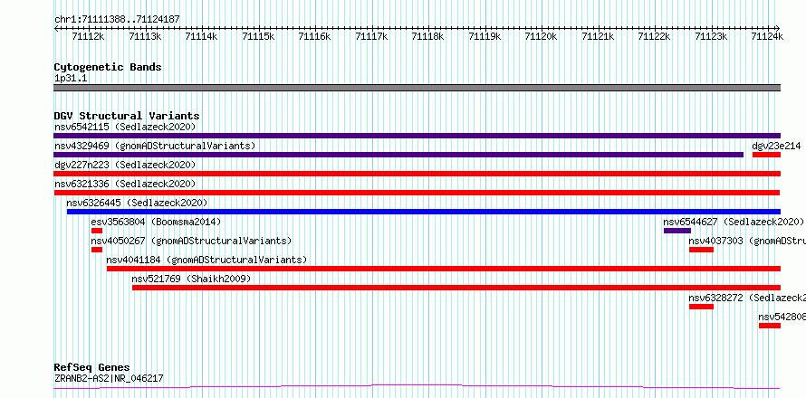Click the purple bar for nsv4329469

click(398, 155)
